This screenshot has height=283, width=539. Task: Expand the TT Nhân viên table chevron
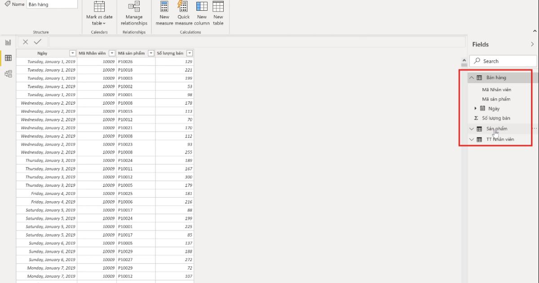[472, 140]
